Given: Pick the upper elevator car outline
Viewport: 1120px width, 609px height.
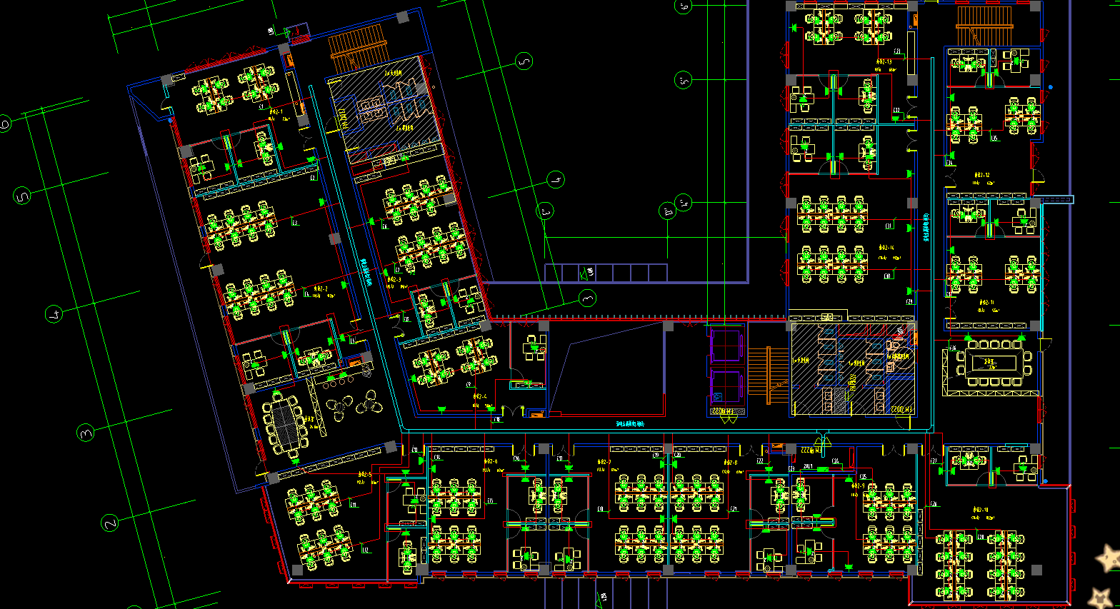Looking at the screenshot, I should 726,345.
